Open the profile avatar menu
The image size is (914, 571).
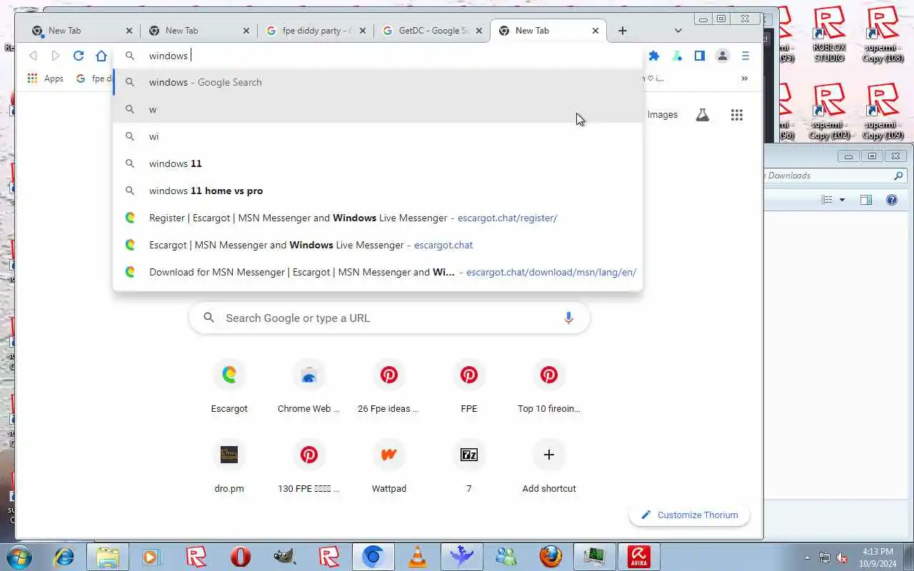[x=723, y=56]
